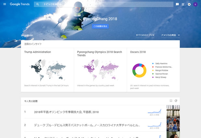This screenshot has width=201, height=138.
Task: Focus the topic search field
Action: [103, 4]
